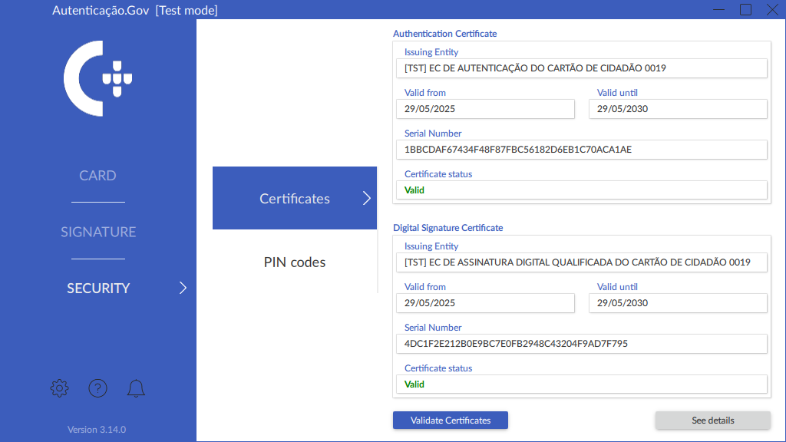Open the SIGNATURE menu section
This screenshot has height=442, width=786.
[x=98, y=232]
